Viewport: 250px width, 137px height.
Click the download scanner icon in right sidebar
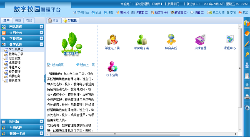tap(247, 86)
